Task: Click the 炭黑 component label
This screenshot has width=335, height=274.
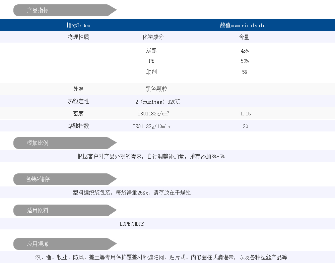Action: coord(151,51)
